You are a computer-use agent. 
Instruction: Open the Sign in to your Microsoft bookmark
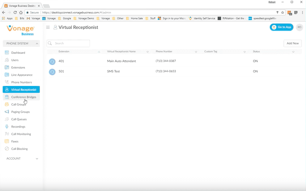pyautogui.click(x=172, y=18)
